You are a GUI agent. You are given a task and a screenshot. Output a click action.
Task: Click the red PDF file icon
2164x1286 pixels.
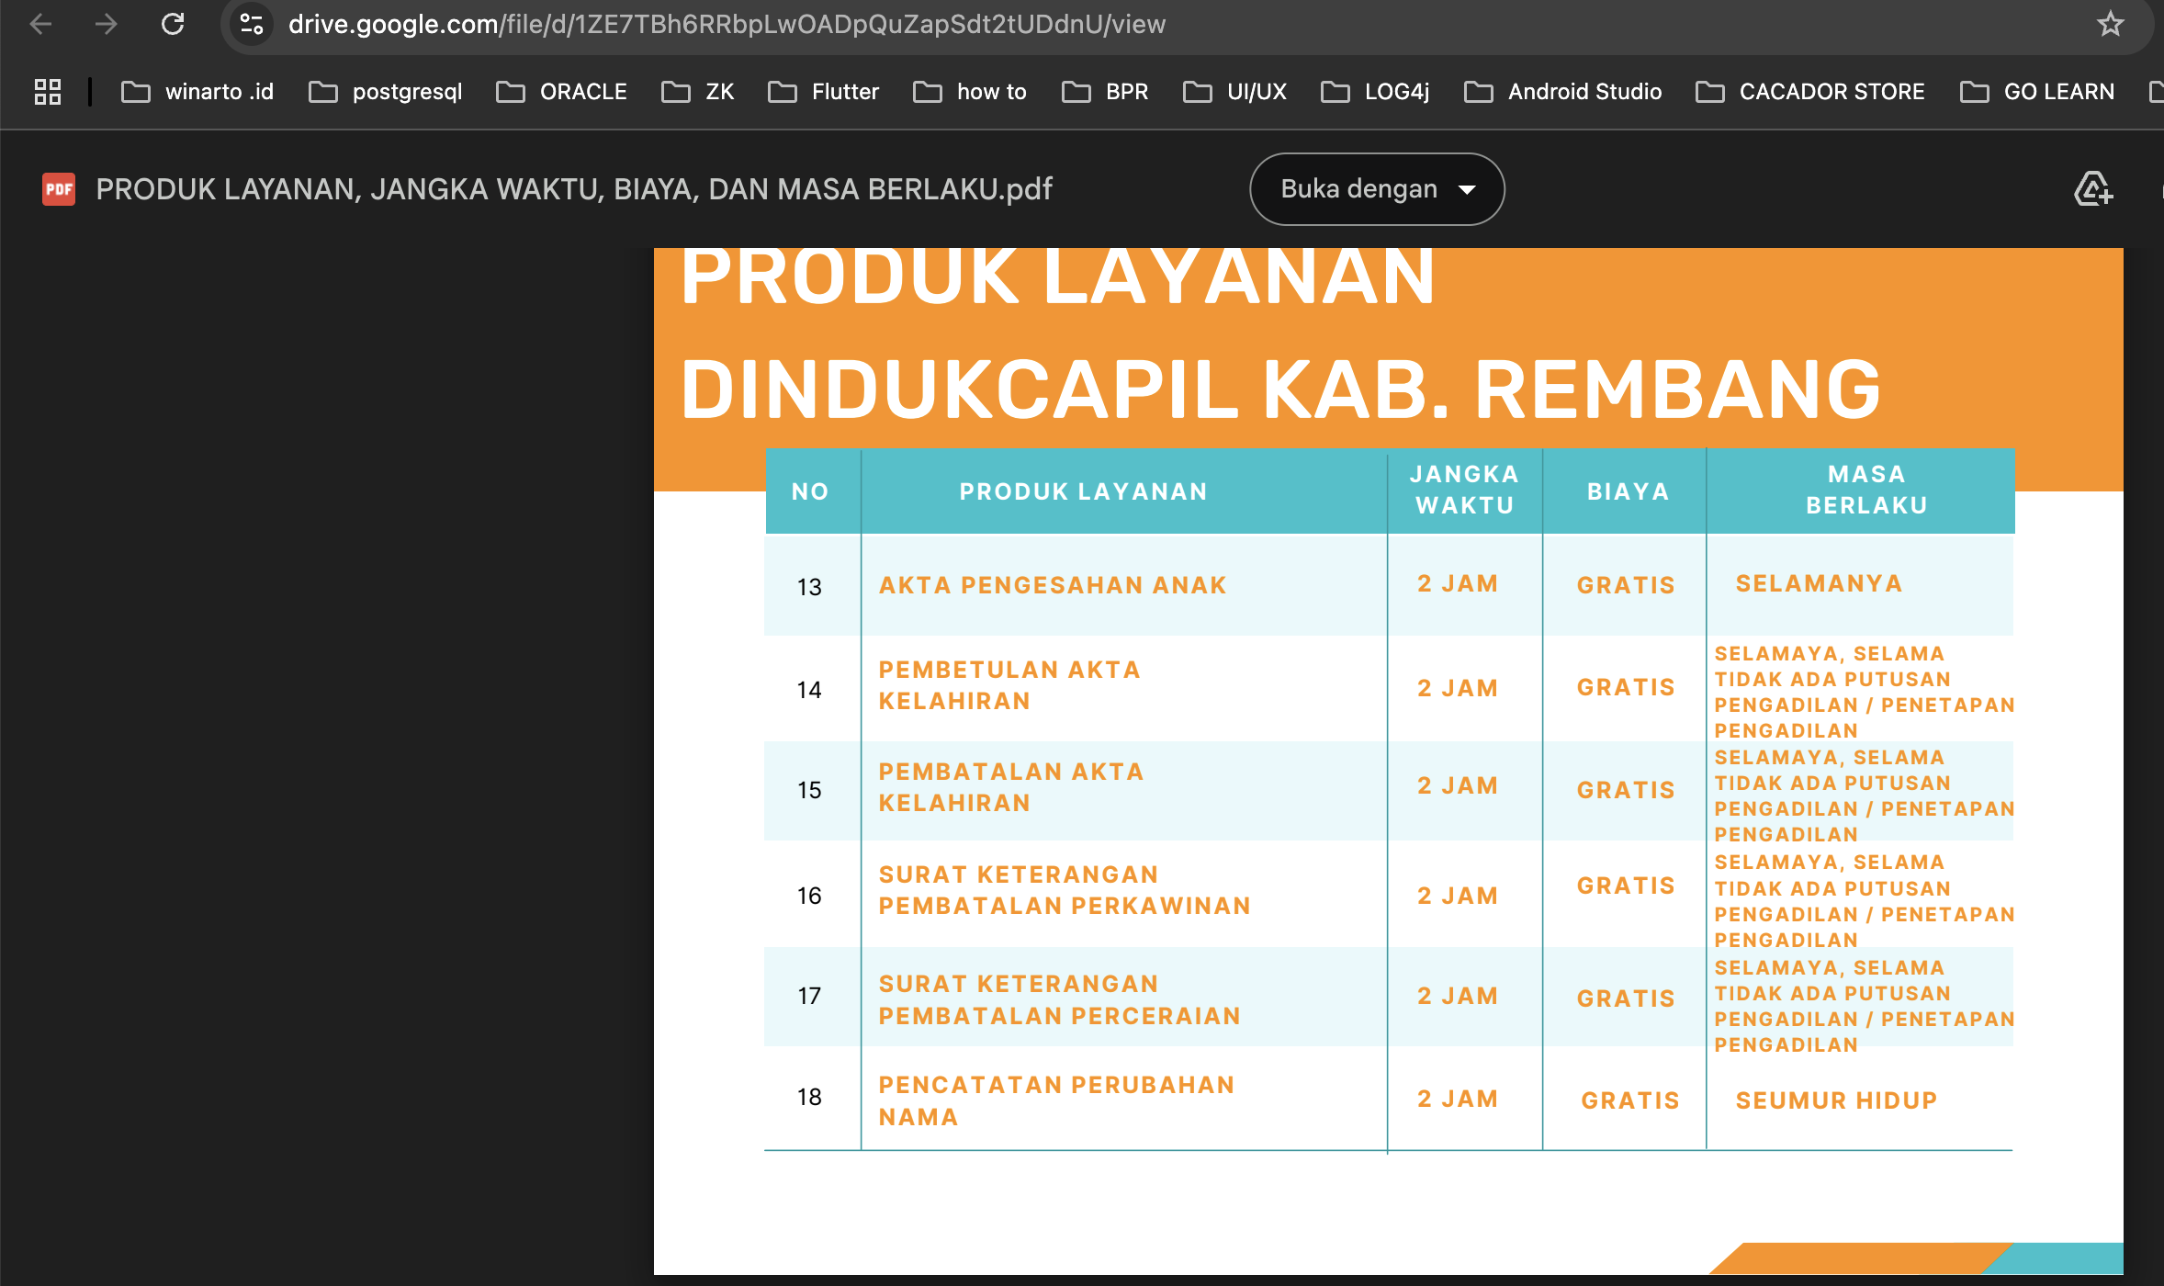pos(59,189)
